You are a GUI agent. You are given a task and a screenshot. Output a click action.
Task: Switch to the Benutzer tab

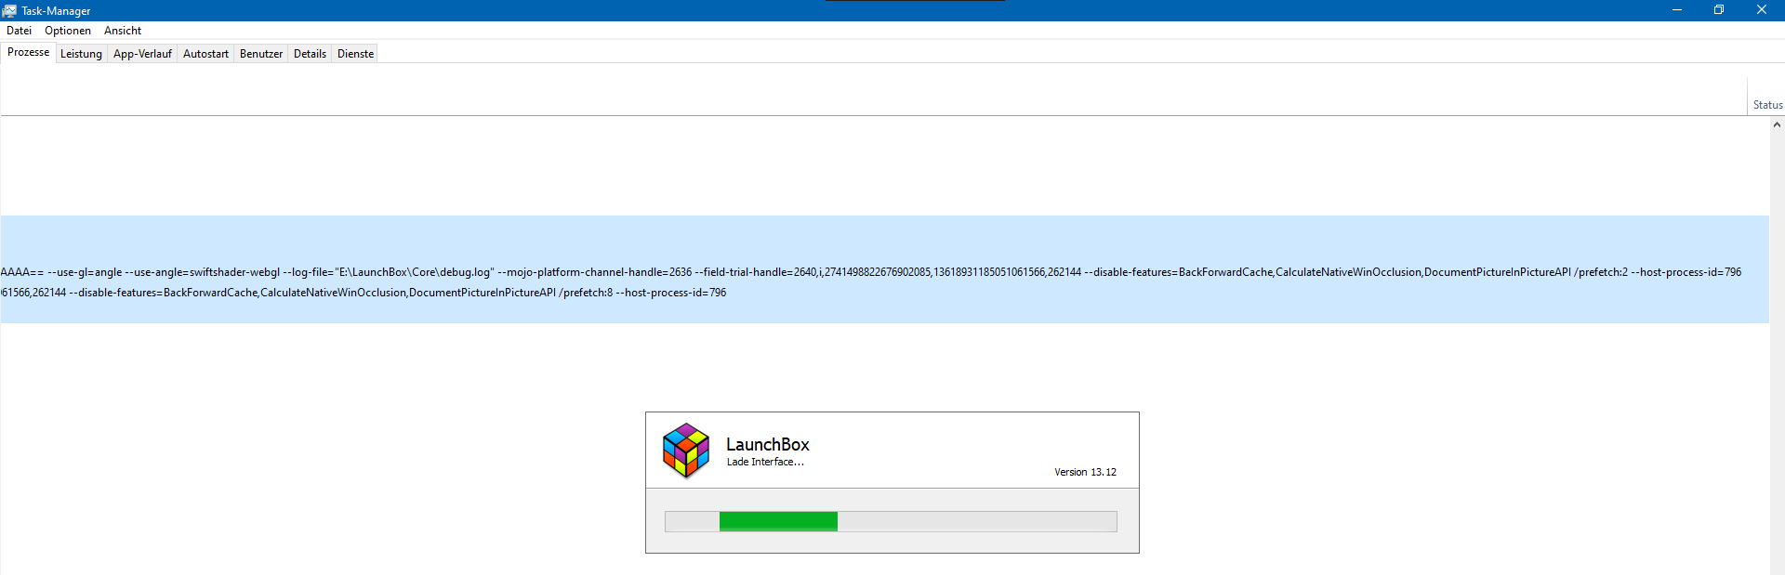pos(261,54)
